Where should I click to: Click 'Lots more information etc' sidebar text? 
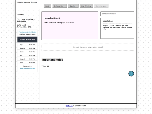[x=24, y=26]
